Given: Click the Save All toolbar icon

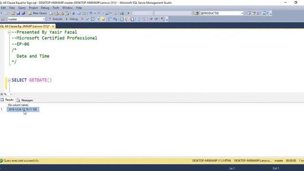Looking at the screenshot, I should [23, 13].
